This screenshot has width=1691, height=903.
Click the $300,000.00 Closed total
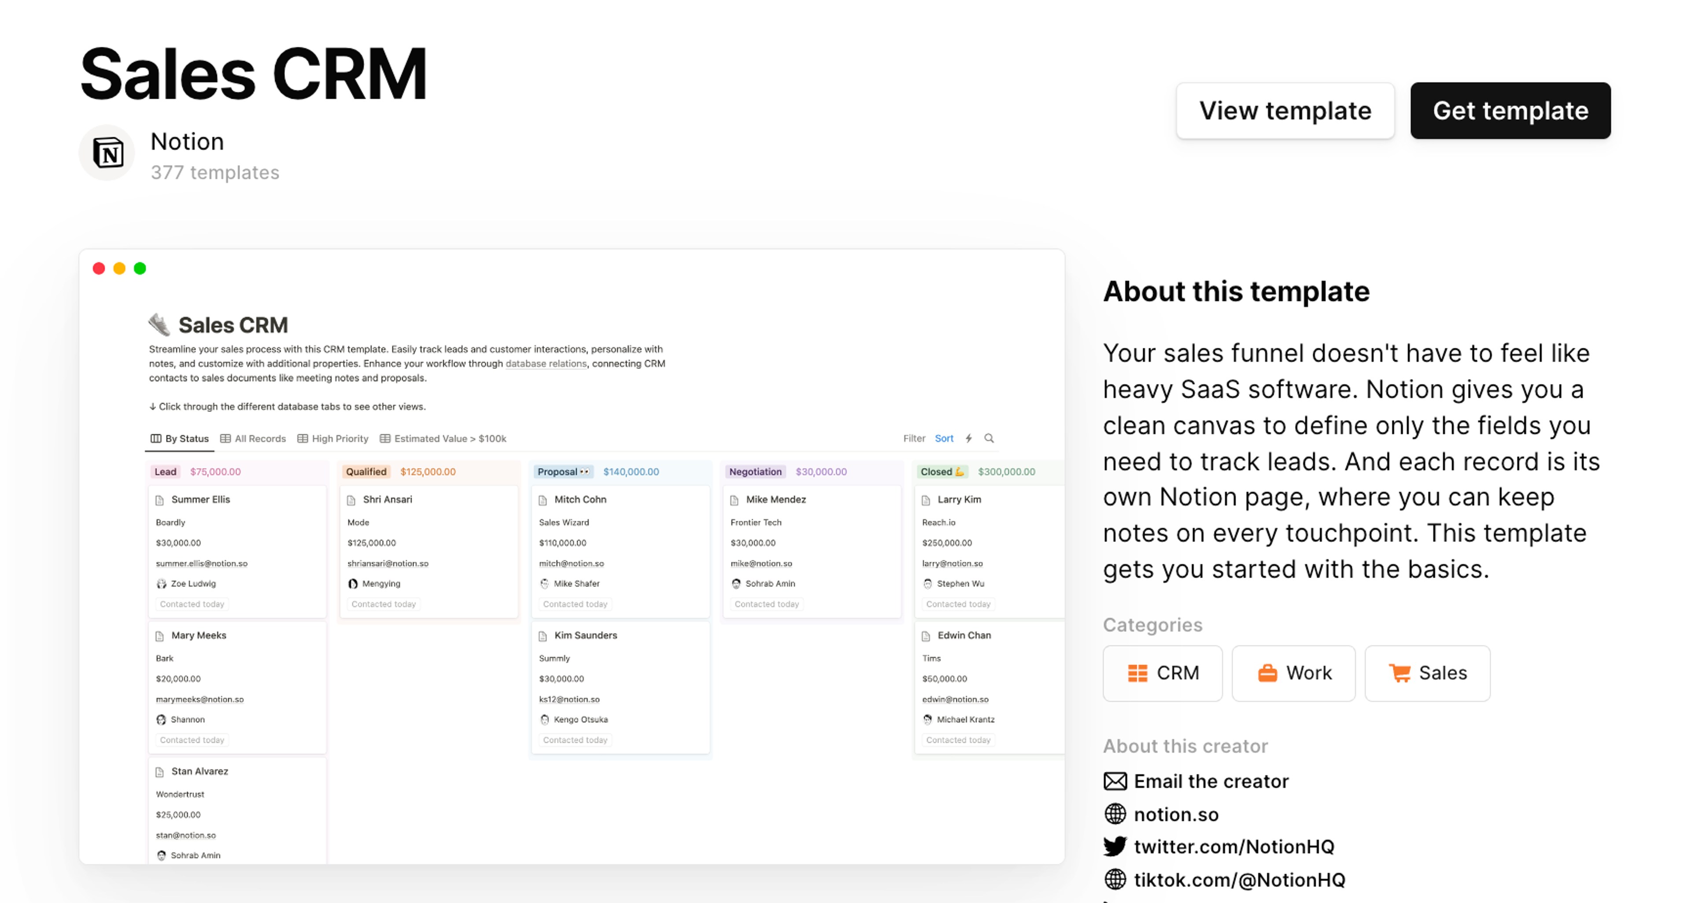[1006, 472]
